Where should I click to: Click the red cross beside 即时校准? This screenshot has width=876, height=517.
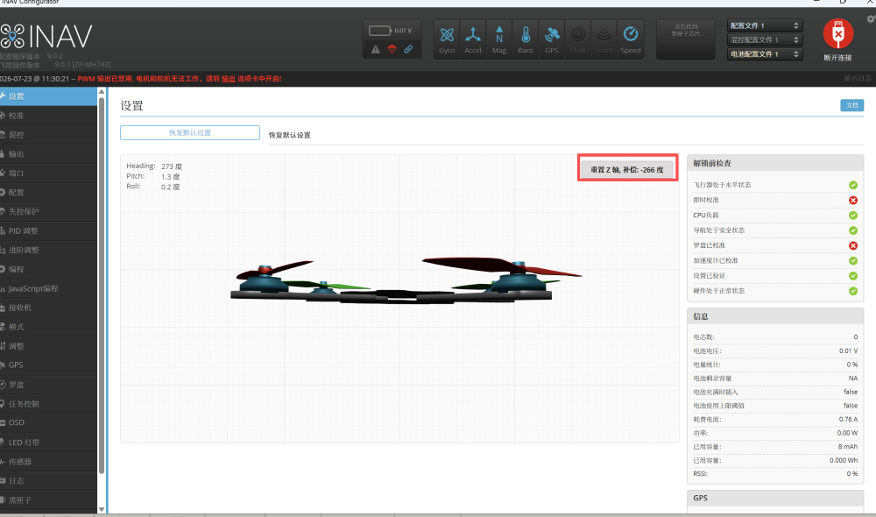[x=853, y=200]
